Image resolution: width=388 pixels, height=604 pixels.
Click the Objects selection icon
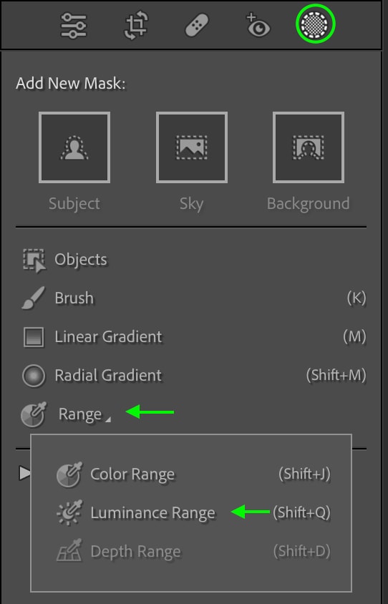click(x=34, y=260)
